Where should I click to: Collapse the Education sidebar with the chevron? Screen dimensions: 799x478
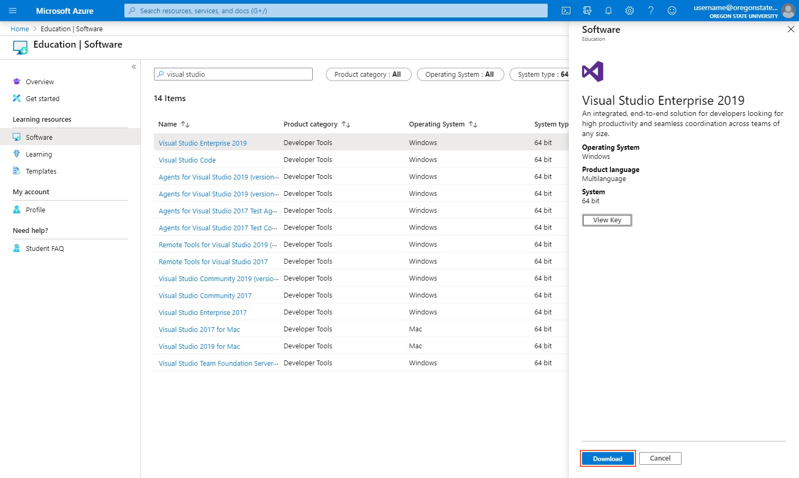tap(134, 66)
